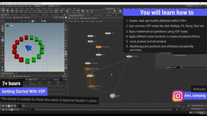Select the Platonic Solids shelf tool
This screenshot has height=116, width=207.
67,11
